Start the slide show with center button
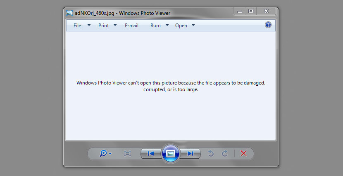 coord(170,154)
